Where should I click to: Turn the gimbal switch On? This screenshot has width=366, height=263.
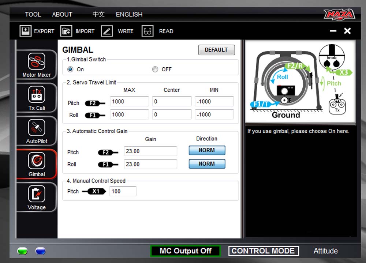(71, 69)
